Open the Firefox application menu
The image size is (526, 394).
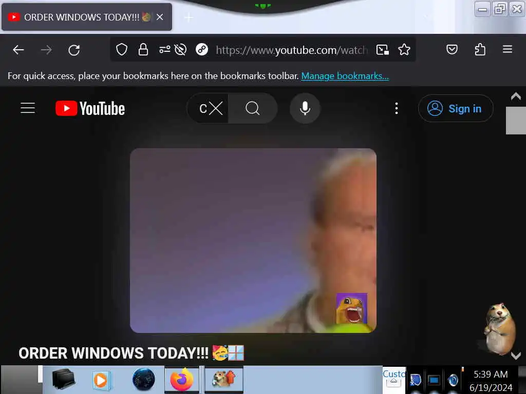click(x=507, y=49)
